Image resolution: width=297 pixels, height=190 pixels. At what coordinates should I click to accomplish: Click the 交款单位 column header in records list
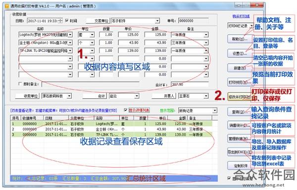[82, 118]
